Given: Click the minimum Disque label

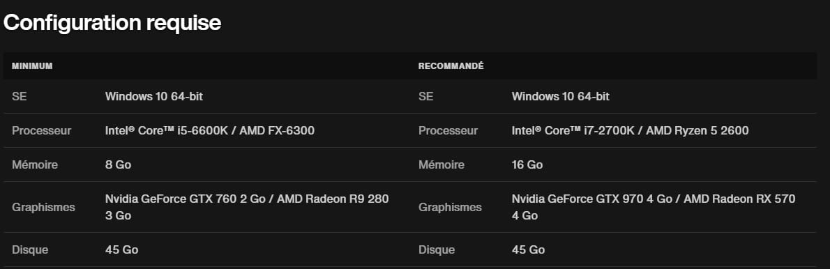Looking at the screenshot, I should 30,249.
